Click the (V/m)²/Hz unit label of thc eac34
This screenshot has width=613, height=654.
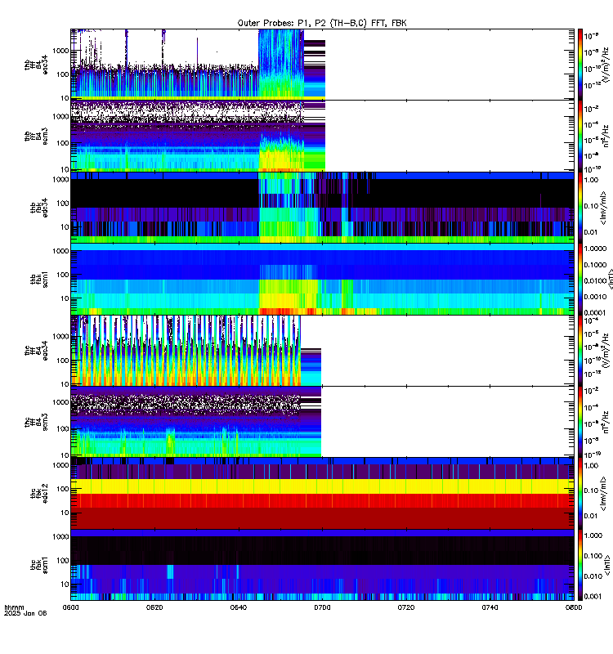pos(606,351)
